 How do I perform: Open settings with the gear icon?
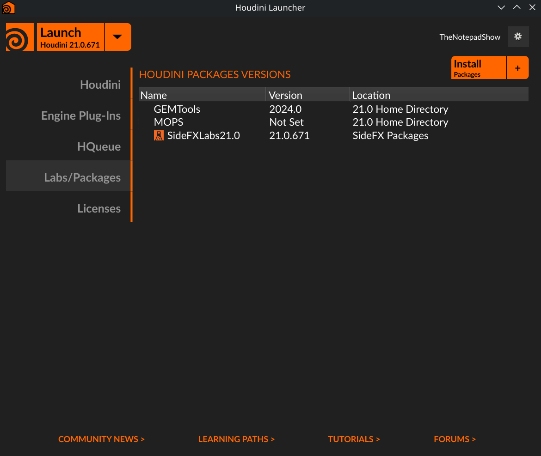click(x=518, y=36)
